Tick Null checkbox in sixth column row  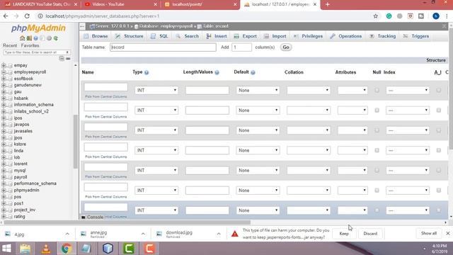(377, 191)
